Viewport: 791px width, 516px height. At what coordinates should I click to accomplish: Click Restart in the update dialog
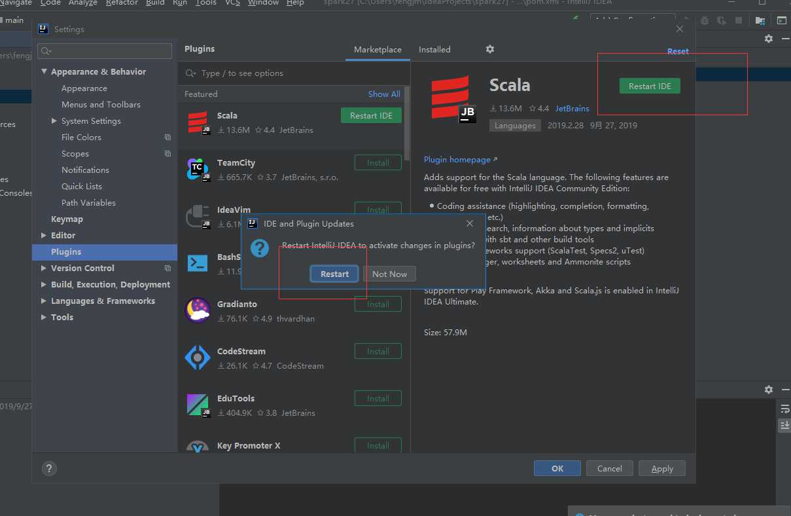click(x=334, y=274)
